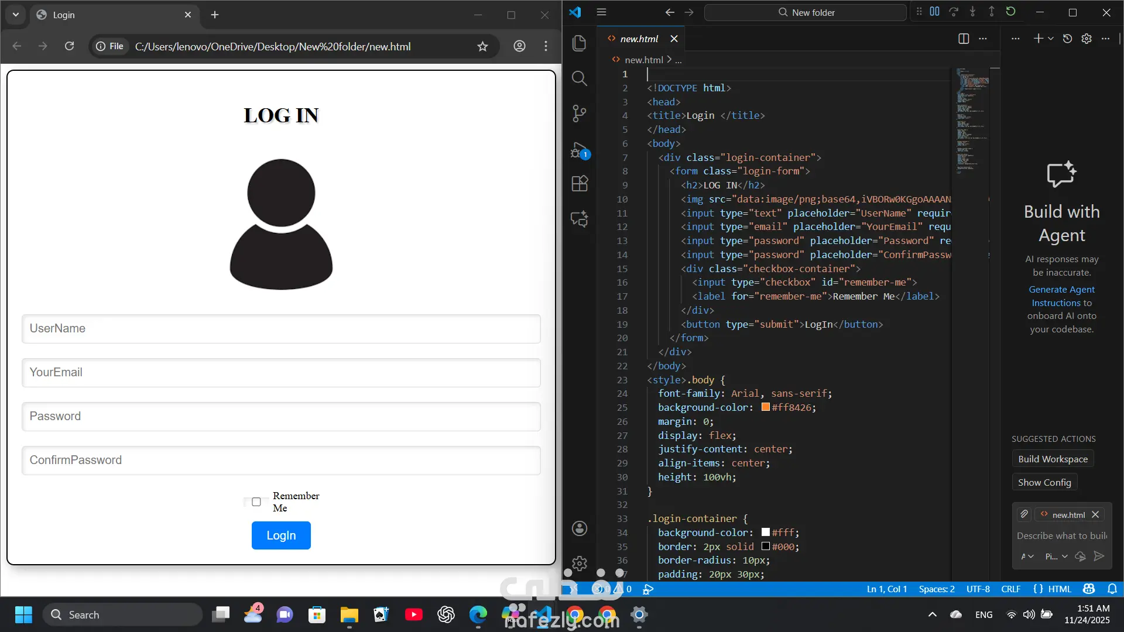This screenshot has width=1124, height=632.
Task: Check the Remember Me checkbox
Action: point(256,502)
